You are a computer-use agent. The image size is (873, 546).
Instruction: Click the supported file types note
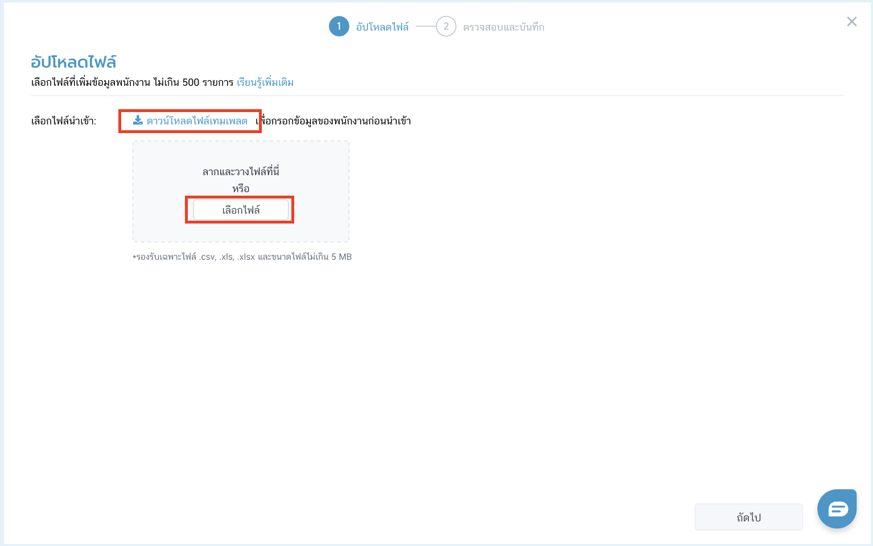coord(242,257)
